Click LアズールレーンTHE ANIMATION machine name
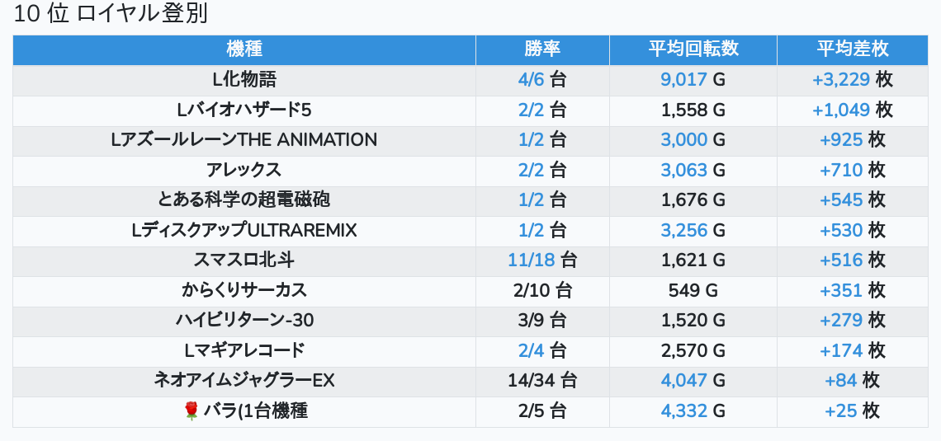 coord(244,140)
